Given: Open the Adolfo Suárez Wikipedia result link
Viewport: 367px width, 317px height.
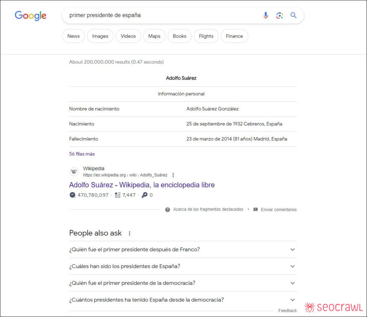Looking at the screenshot, I should click(142, 185).
